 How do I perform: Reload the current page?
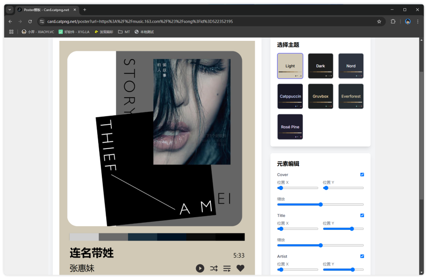click(30, 21)
